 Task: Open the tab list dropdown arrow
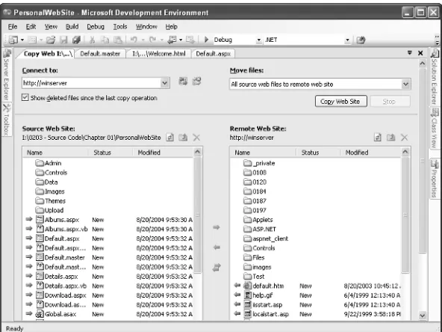point(410,53)
